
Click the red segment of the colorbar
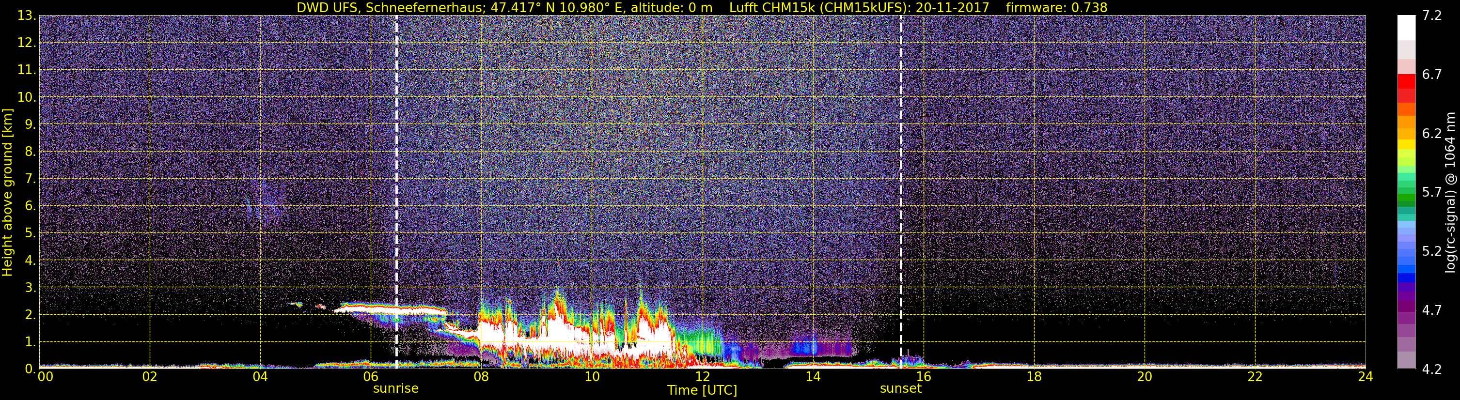tap(1406, 81)
